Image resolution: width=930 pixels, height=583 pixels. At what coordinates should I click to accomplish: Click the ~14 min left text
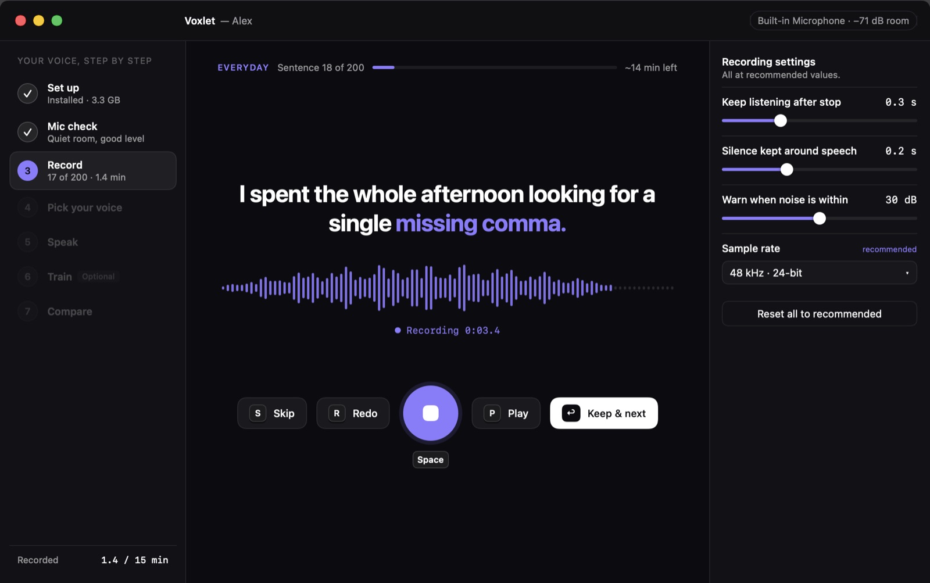(x=651, y=67)
